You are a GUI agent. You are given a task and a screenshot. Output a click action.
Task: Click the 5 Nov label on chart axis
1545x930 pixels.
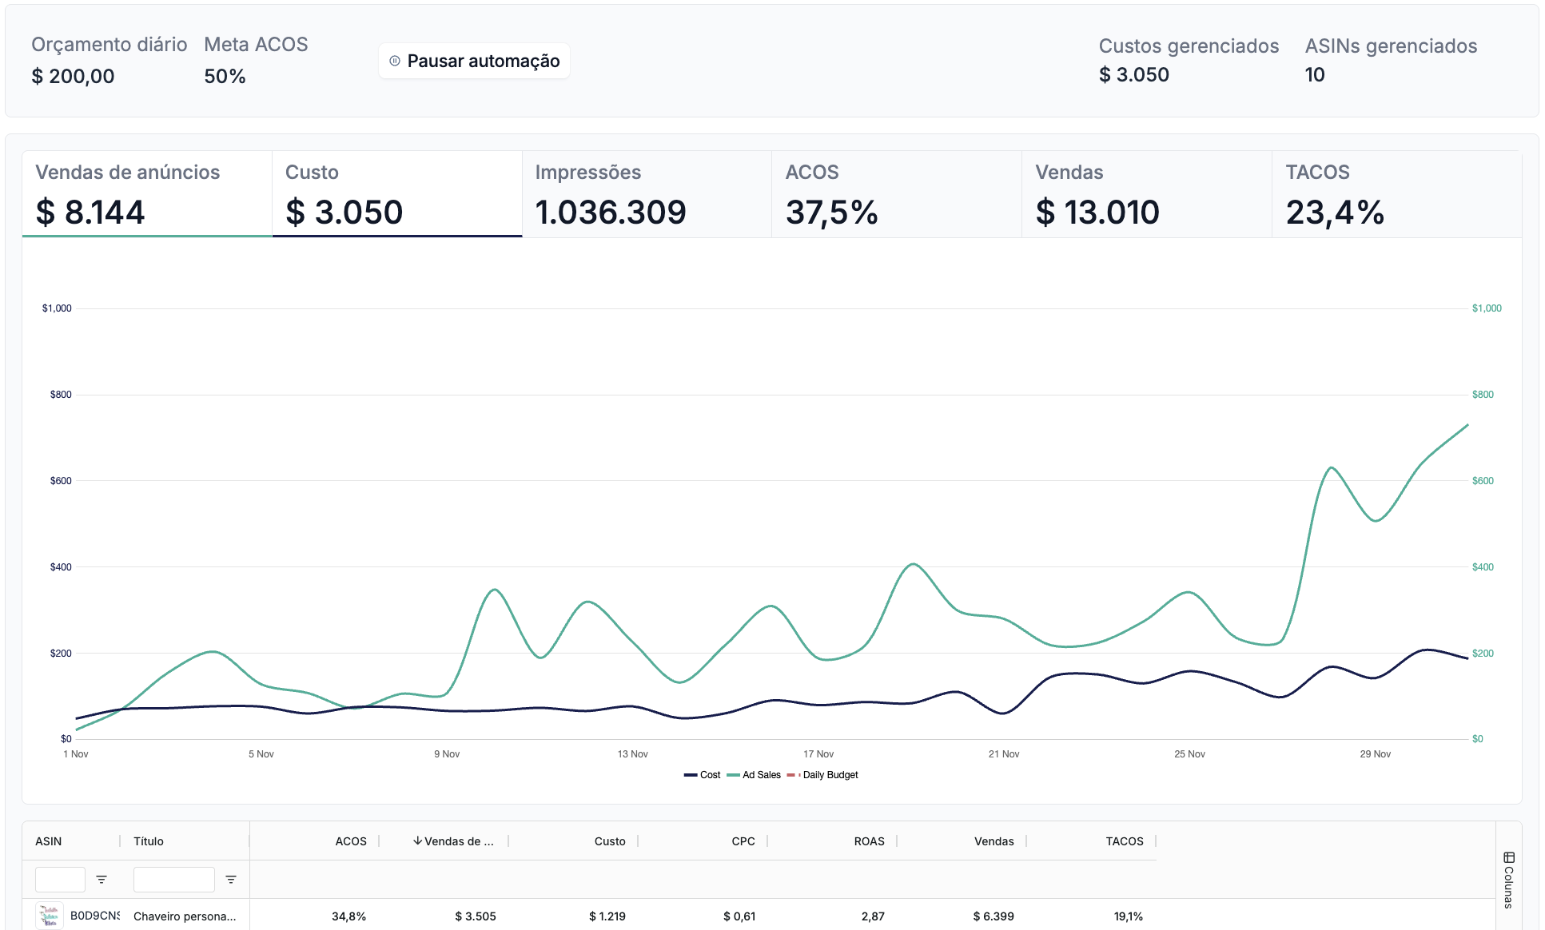click(x=261, y=754)
